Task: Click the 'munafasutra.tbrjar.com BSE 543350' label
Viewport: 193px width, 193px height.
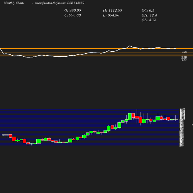Action: [59, 3]
